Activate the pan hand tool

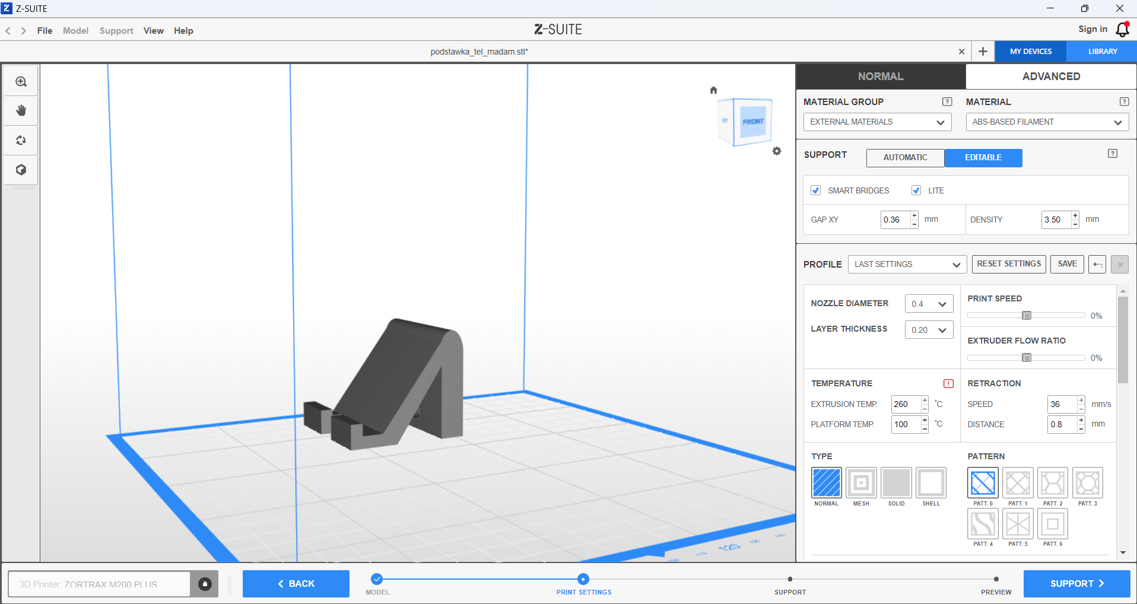pyautogui.click(x=21, y=110)
